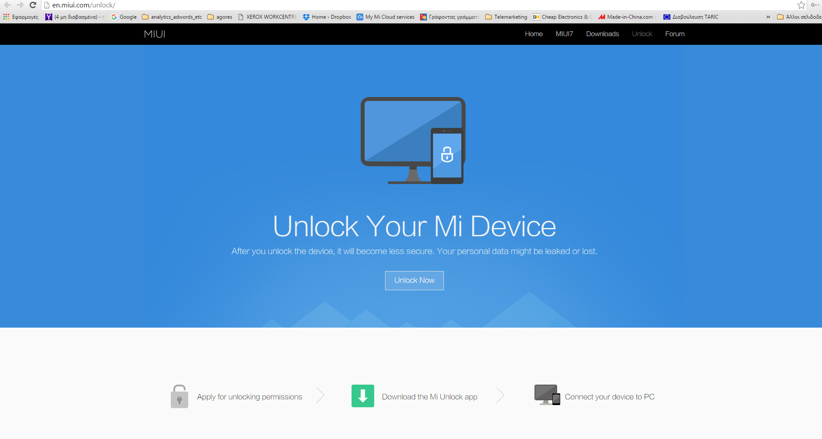Open the Forum menu item
The image size is (822, 439).
tap(675, 34)
